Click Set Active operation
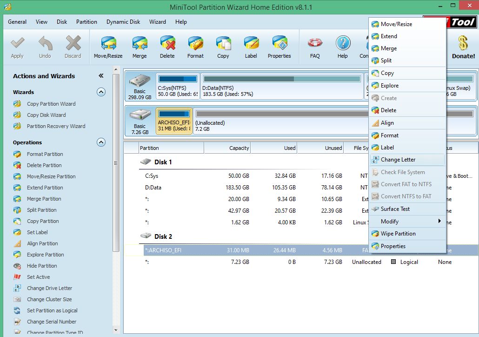This screenshot has height=337, width=479. coord(38,277)
